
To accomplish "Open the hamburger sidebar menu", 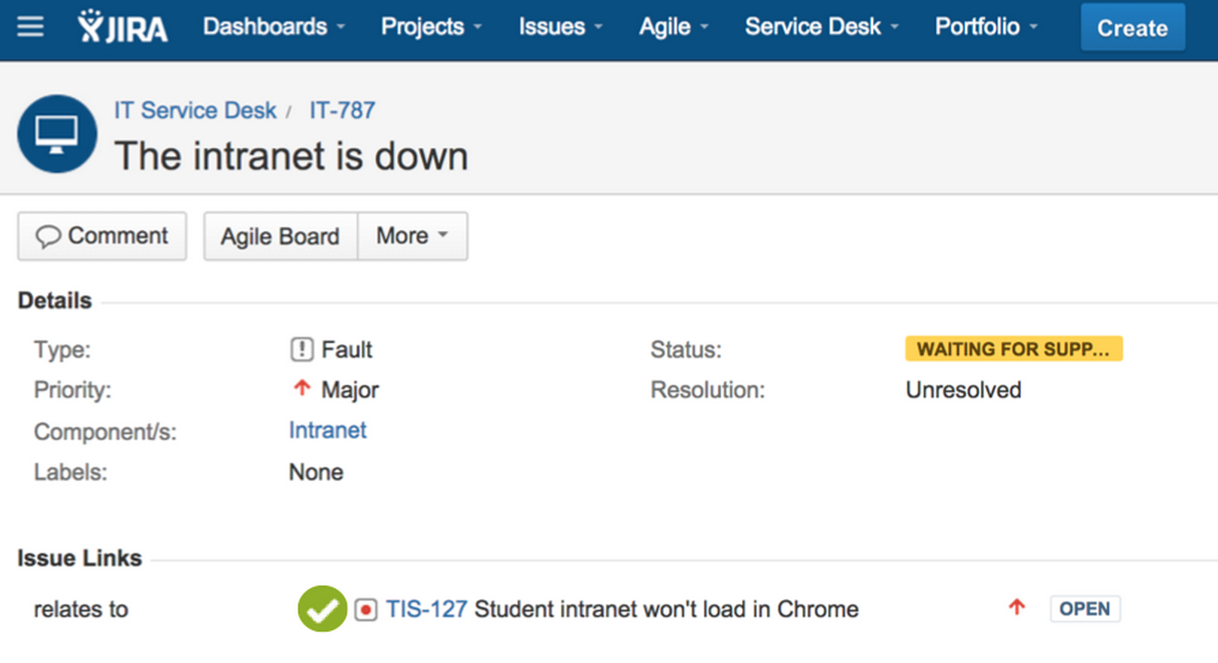I will (31, 27).
